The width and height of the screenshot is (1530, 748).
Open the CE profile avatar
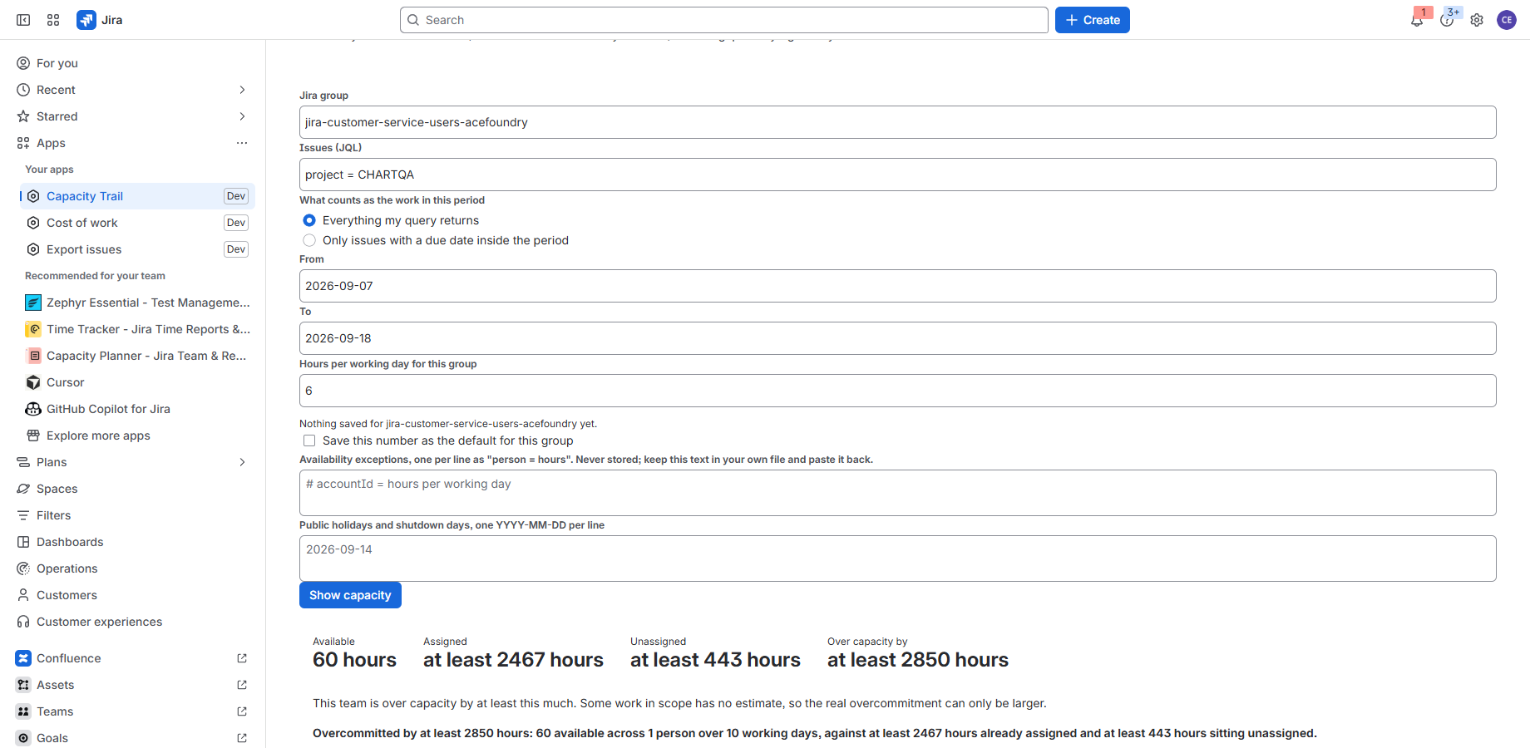tap(1507, 20)
